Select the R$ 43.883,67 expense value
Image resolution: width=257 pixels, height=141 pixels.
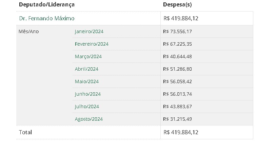[x=177, y=107]
